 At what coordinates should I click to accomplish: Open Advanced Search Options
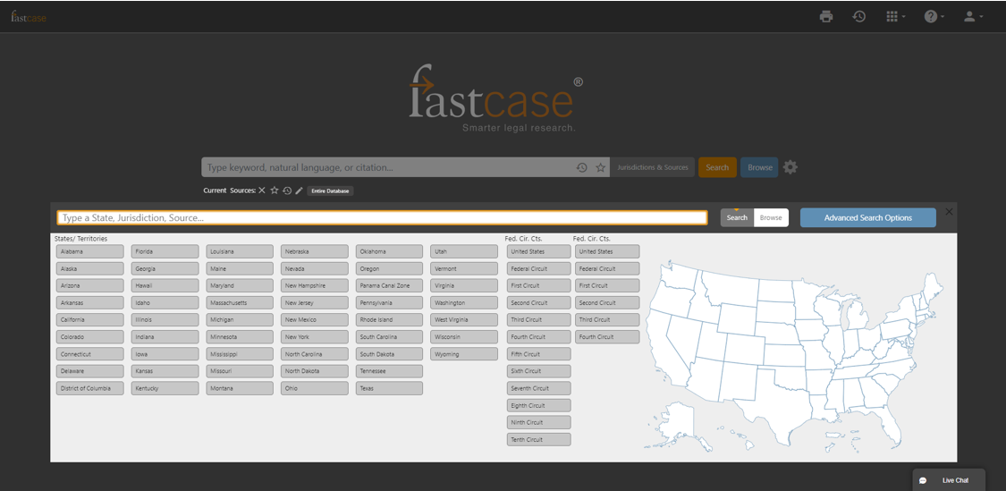(867, 217)
